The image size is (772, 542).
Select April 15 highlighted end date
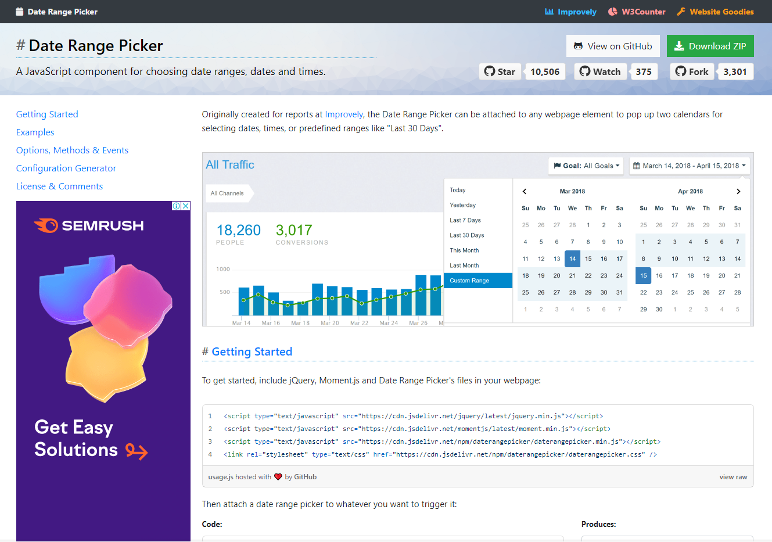[643, 275]
